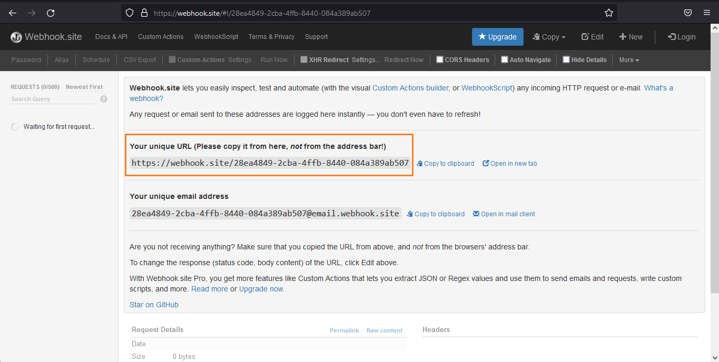Click the Login button
The image size is (719, 362).
(682, 37)
